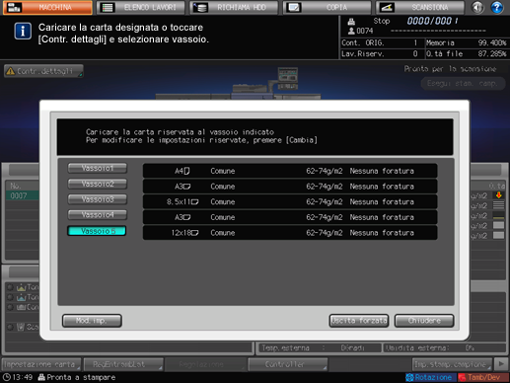
Task: Open Contr. dettagli warning button
Action: tap(43, 71)
